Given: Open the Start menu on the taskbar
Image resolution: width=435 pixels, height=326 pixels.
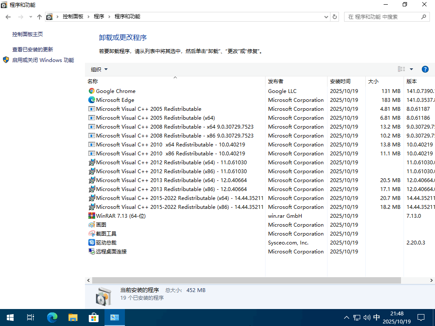Looking at the screenshot, I should 9,317.
